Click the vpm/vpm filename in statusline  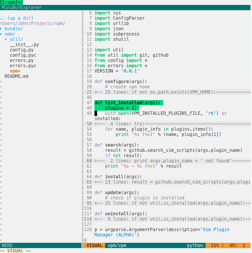117,245
